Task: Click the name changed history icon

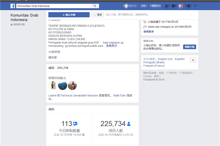Action: pos(145,27)
